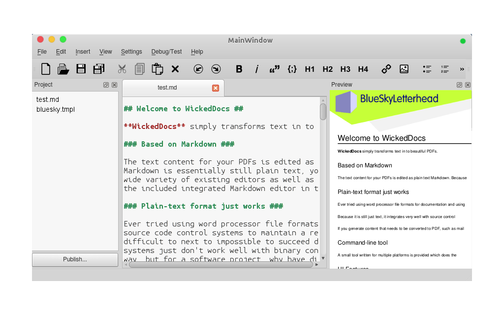The height and width of the screenshot is (315, 504).
Task: Insert a hyperlink using the chain icon
Action: click(386, 69)
